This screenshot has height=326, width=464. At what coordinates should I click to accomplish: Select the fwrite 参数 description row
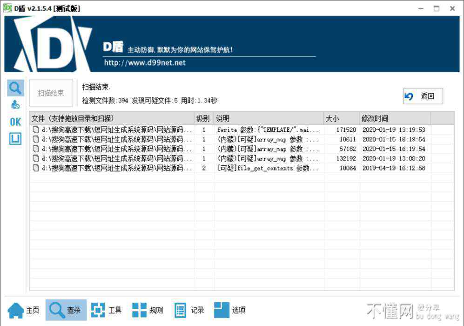pyautogui.click(x=242, y=129)
